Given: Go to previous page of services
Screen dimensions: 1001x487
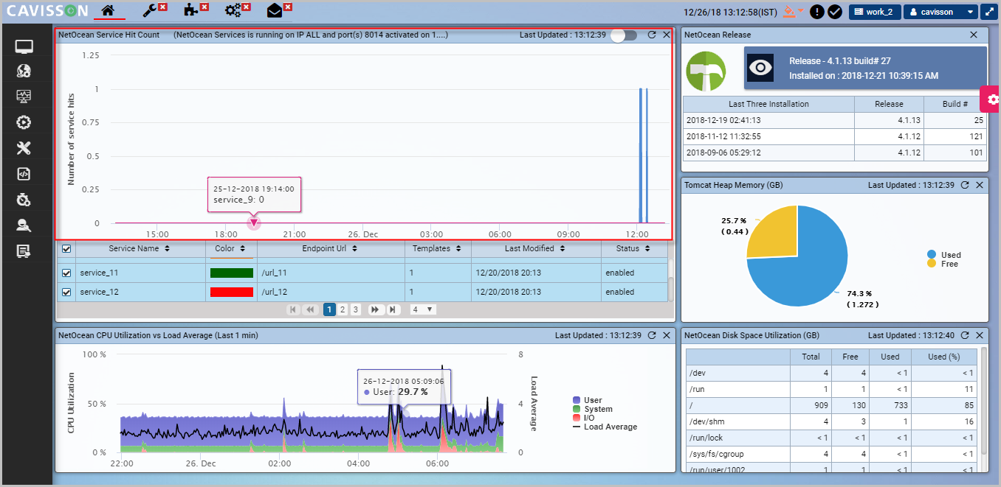Looking at the screenshot, I should [x=311, y=309].
